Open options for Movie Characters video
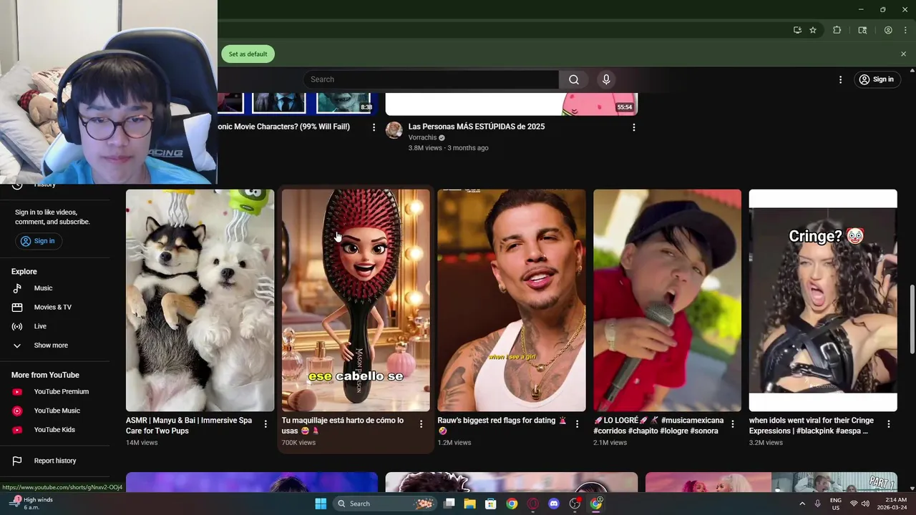This screenshot has width=916, height=515. coord(374,127)
